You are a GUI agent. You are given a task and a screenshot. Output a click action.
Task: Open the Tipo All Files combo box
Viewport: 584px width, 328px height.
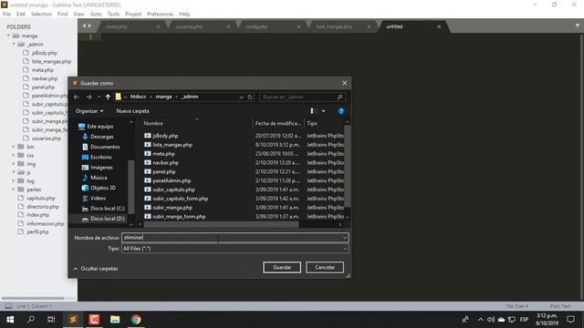point(235,249)
